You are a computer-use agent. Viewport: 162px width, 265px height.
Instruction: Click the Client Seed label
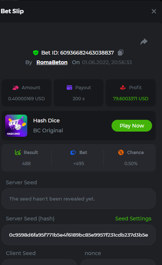(x=21, y=253)
